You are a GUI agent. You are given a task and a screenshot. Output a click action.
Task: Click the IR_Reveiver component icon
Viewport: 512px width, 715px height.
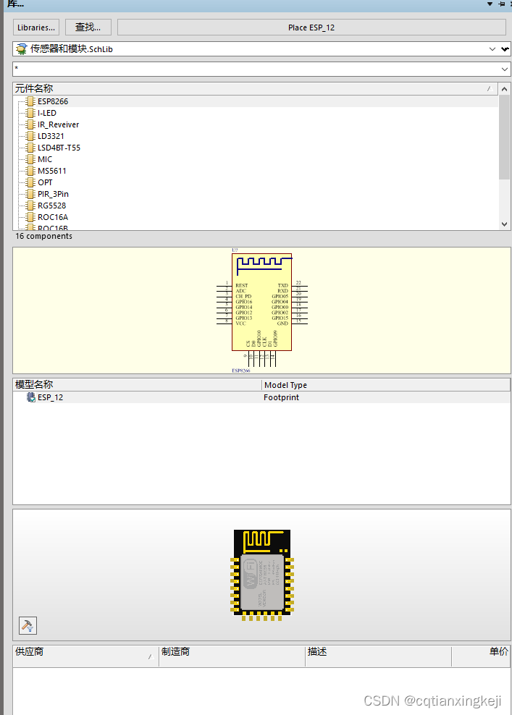(x=30, y=124)
